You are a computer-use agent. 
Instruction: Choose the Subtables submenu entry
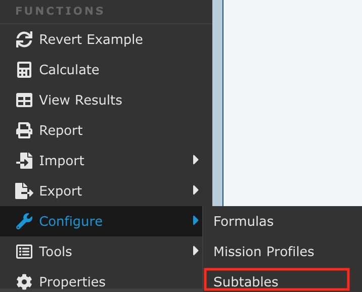246,281
